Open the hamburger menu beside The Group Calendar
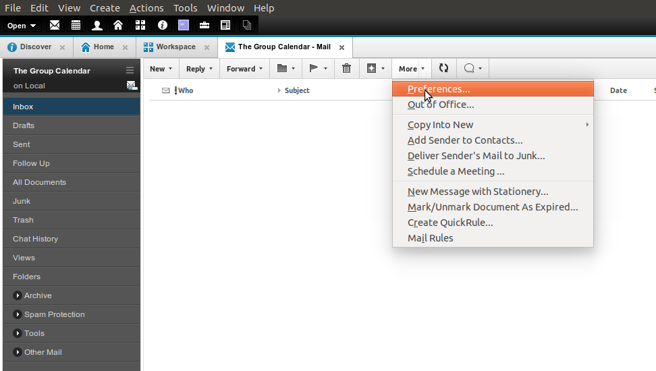 (x=130, y=70)
